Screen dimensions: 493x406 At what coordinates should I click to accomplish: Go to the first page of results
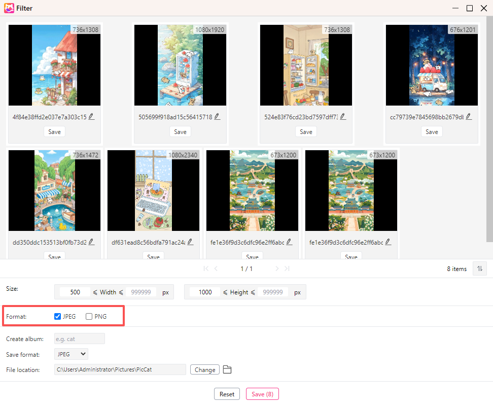coord(206,268)
